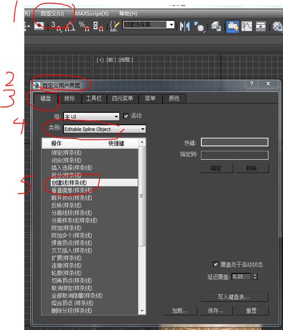The width and height of the screenshot is (283, 330).
Task: Click the 写入键盘表... button
Action: click(234, 297)
